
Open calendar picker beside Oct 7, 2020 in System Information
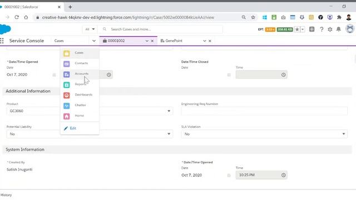coord(229,176)
